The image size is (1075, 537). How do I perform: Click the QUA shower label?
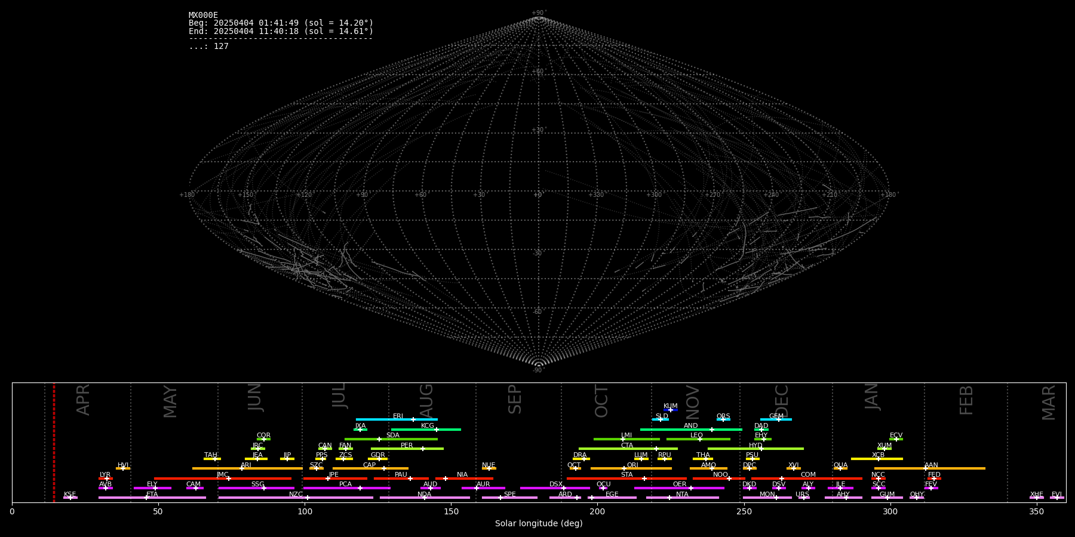(x=840, y=465)
